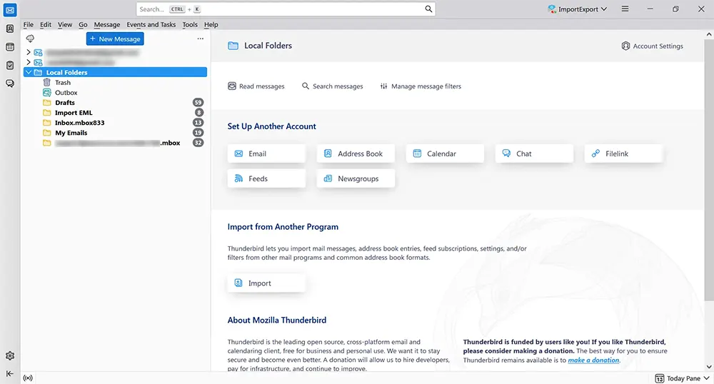This screenshot has height=384, width=714.
Task: Toggle the Today Pane chevron
Action: (706, 378)
